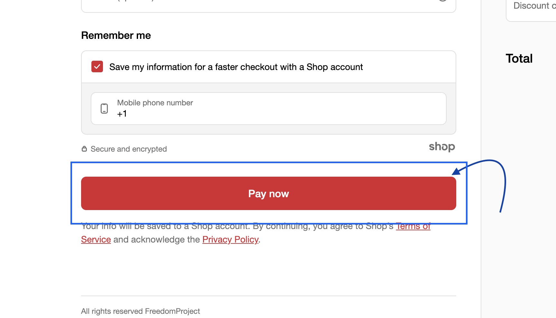Focus the Mobile phone number field
Screen dimensions: 556x318
(x=269, y=109)
